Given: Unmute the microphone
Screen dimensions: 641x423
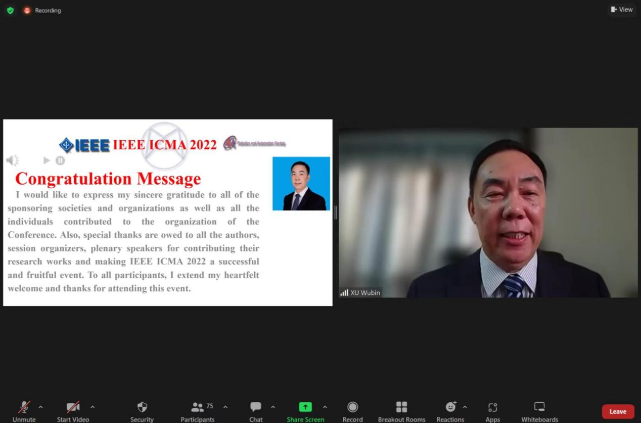Looking at the screenshot, I should pyautogui.click(x=24, y=411).
